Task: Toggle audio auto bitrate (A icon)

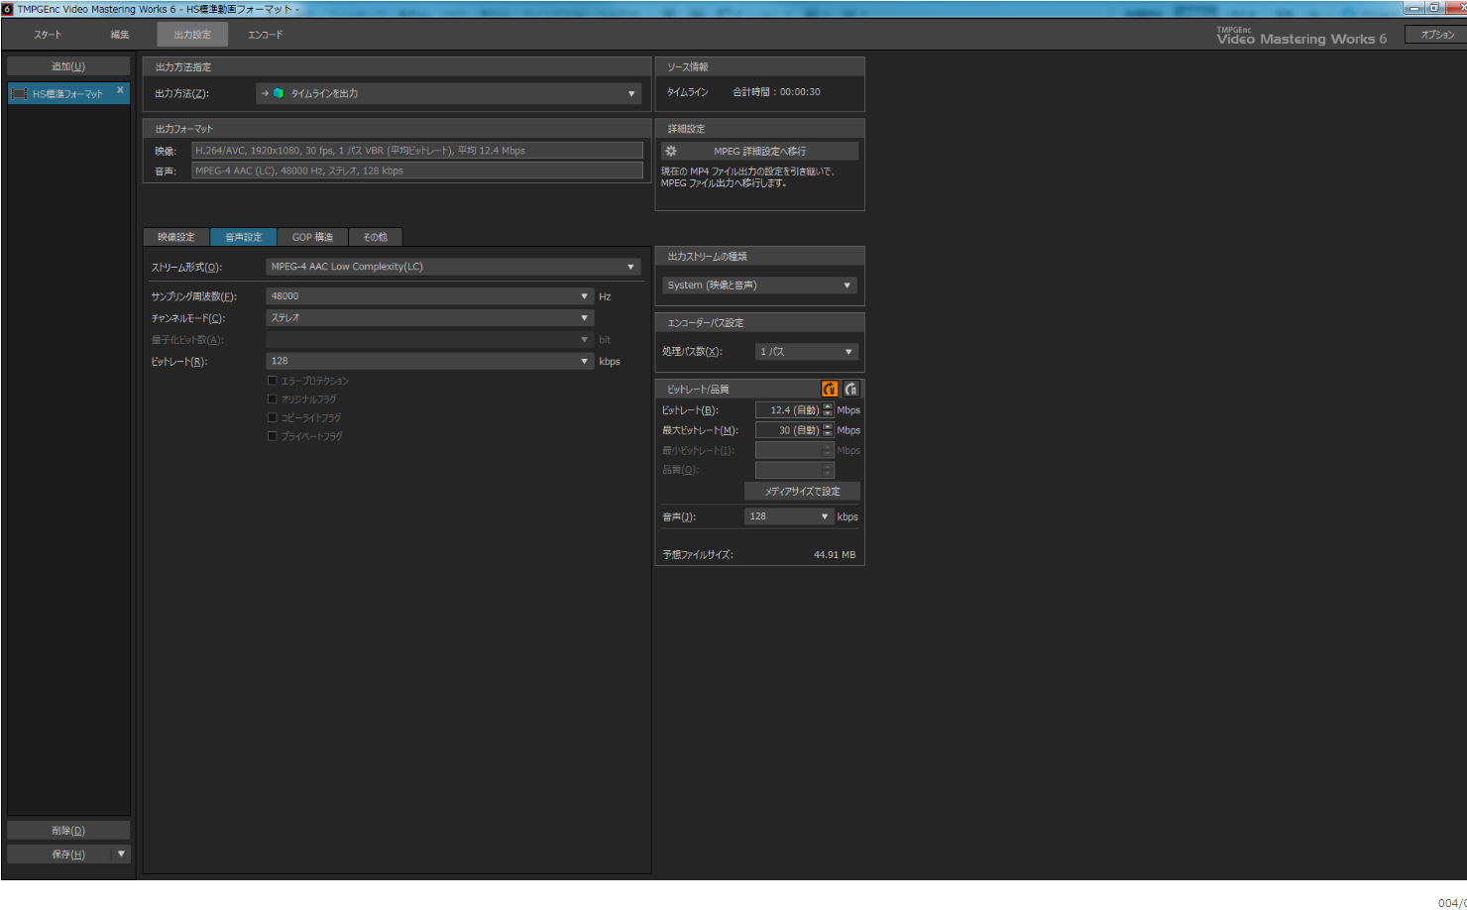Action: tap(850, 389)
